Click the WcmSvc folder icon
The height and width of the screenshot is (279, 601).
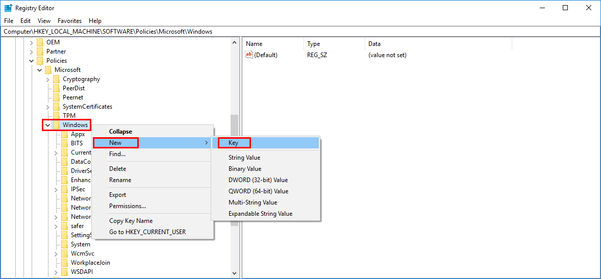pos(64,253)
